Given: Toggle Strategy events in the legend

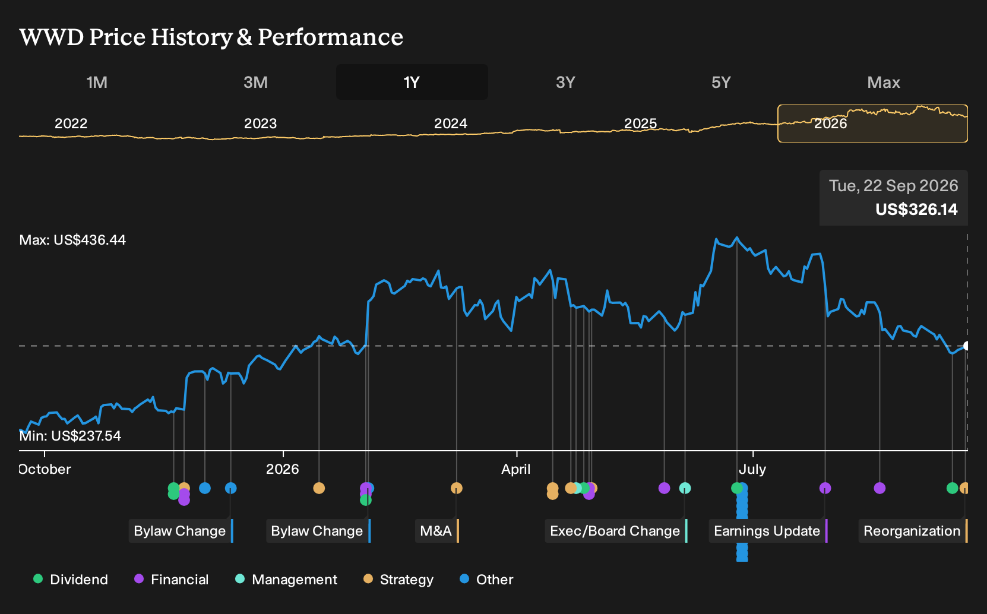Looking at the screenshot, I should click(398, 580).
